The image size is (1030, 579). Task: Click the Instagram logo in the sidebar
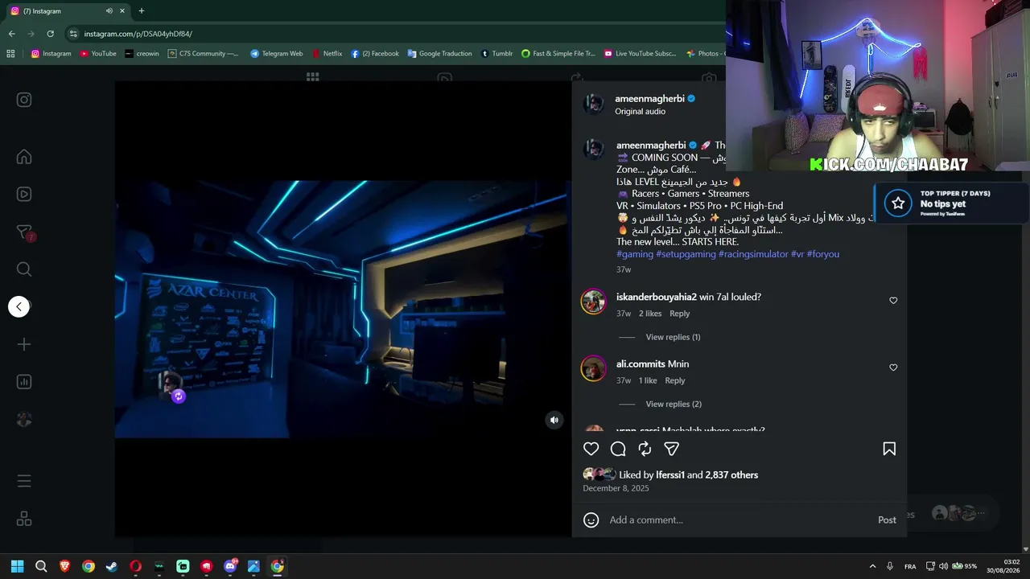point(24,100)
